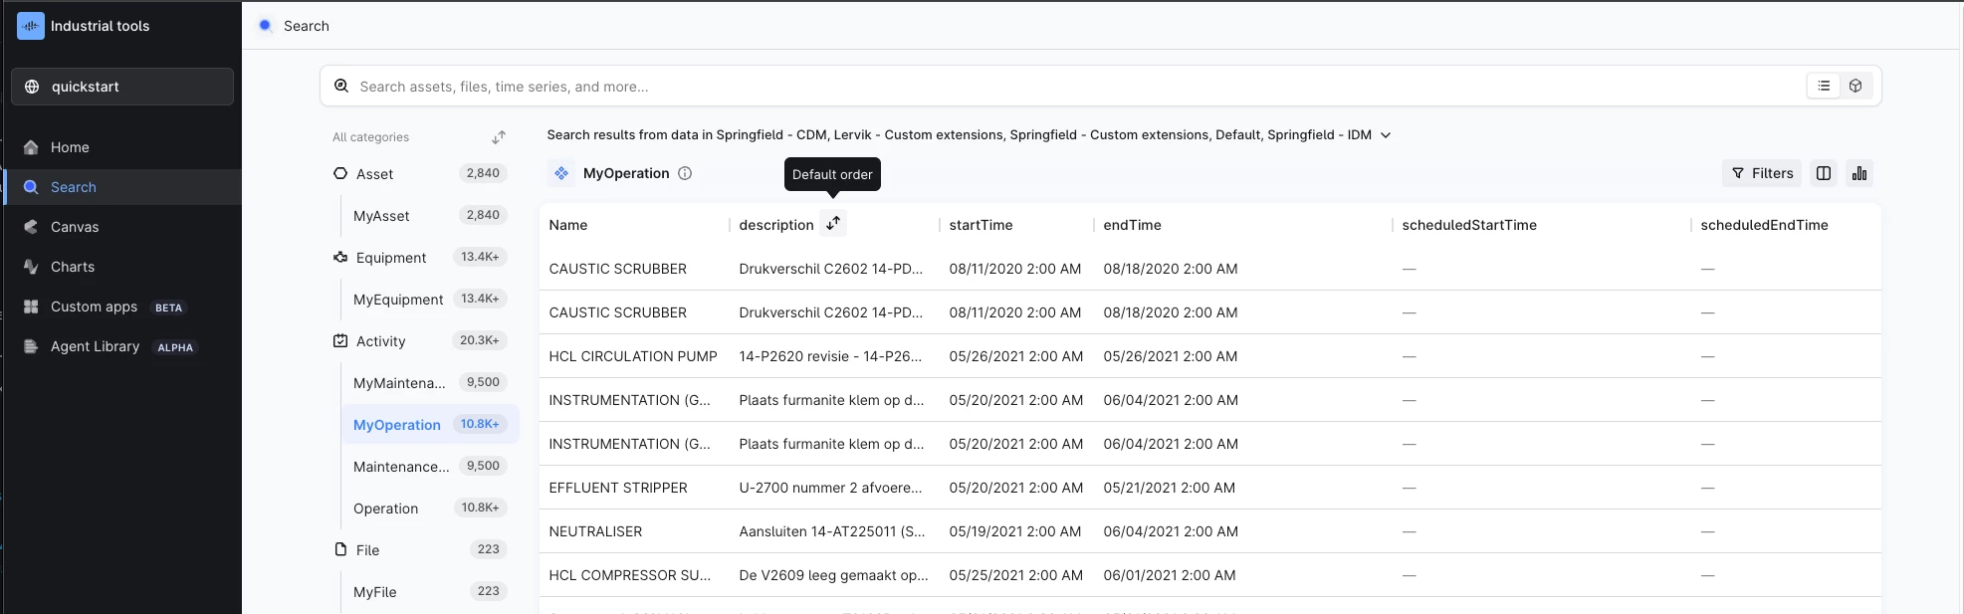Expand the search data sources dropdown
This screenshot has height=614, width=1964.
pos(1386,135)
